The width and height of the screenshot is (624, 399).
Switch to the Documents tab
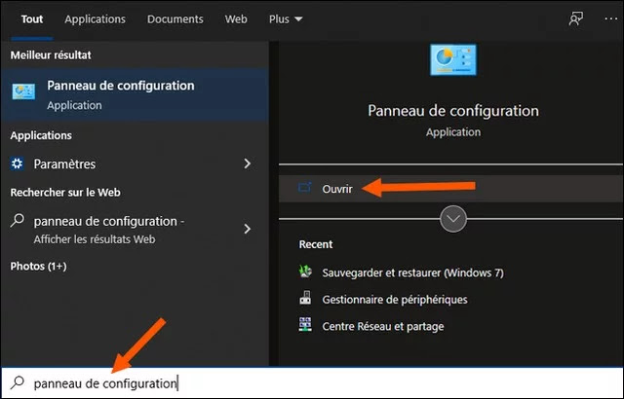(175, 19)
